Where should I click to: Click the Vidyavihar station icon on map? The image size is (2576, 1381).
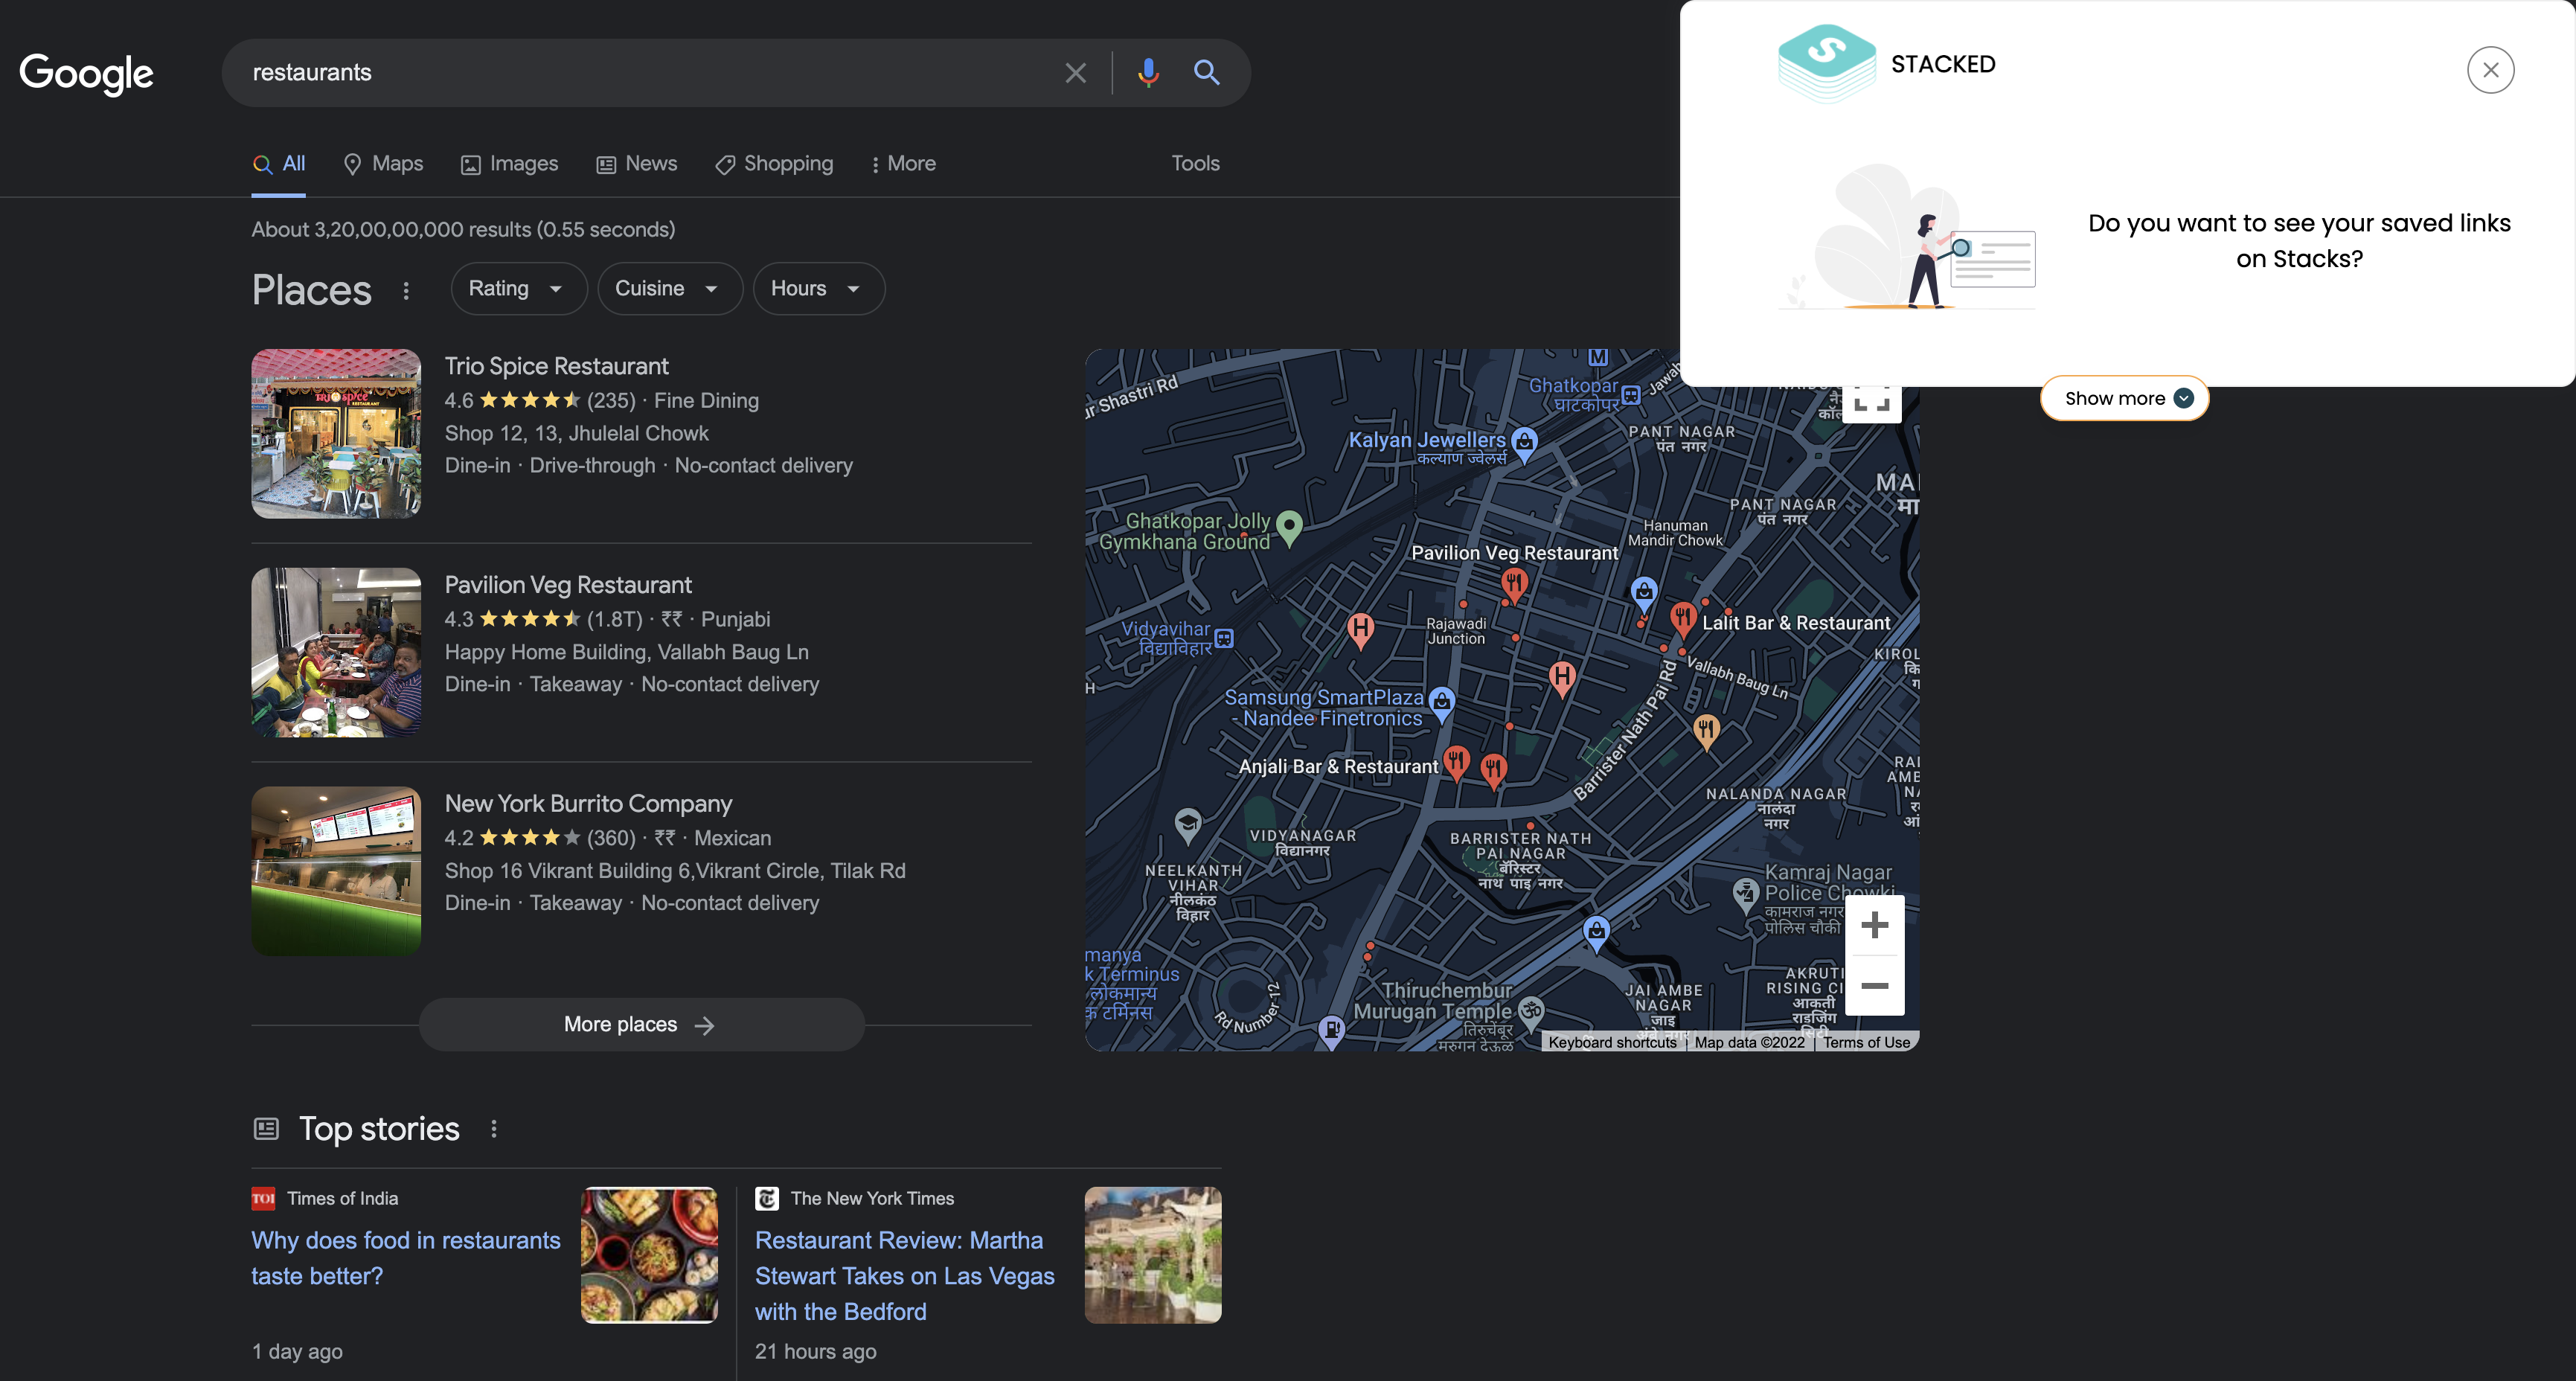[1224, 638]
